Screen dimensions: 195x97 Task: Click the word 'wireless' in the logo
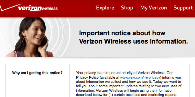[x=50, y=8]
